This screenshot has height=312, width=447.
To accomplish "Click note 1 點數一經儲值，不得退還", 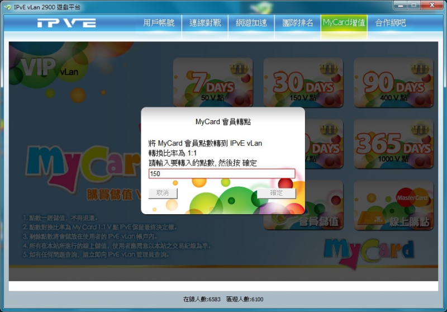I will pos(60,218).
